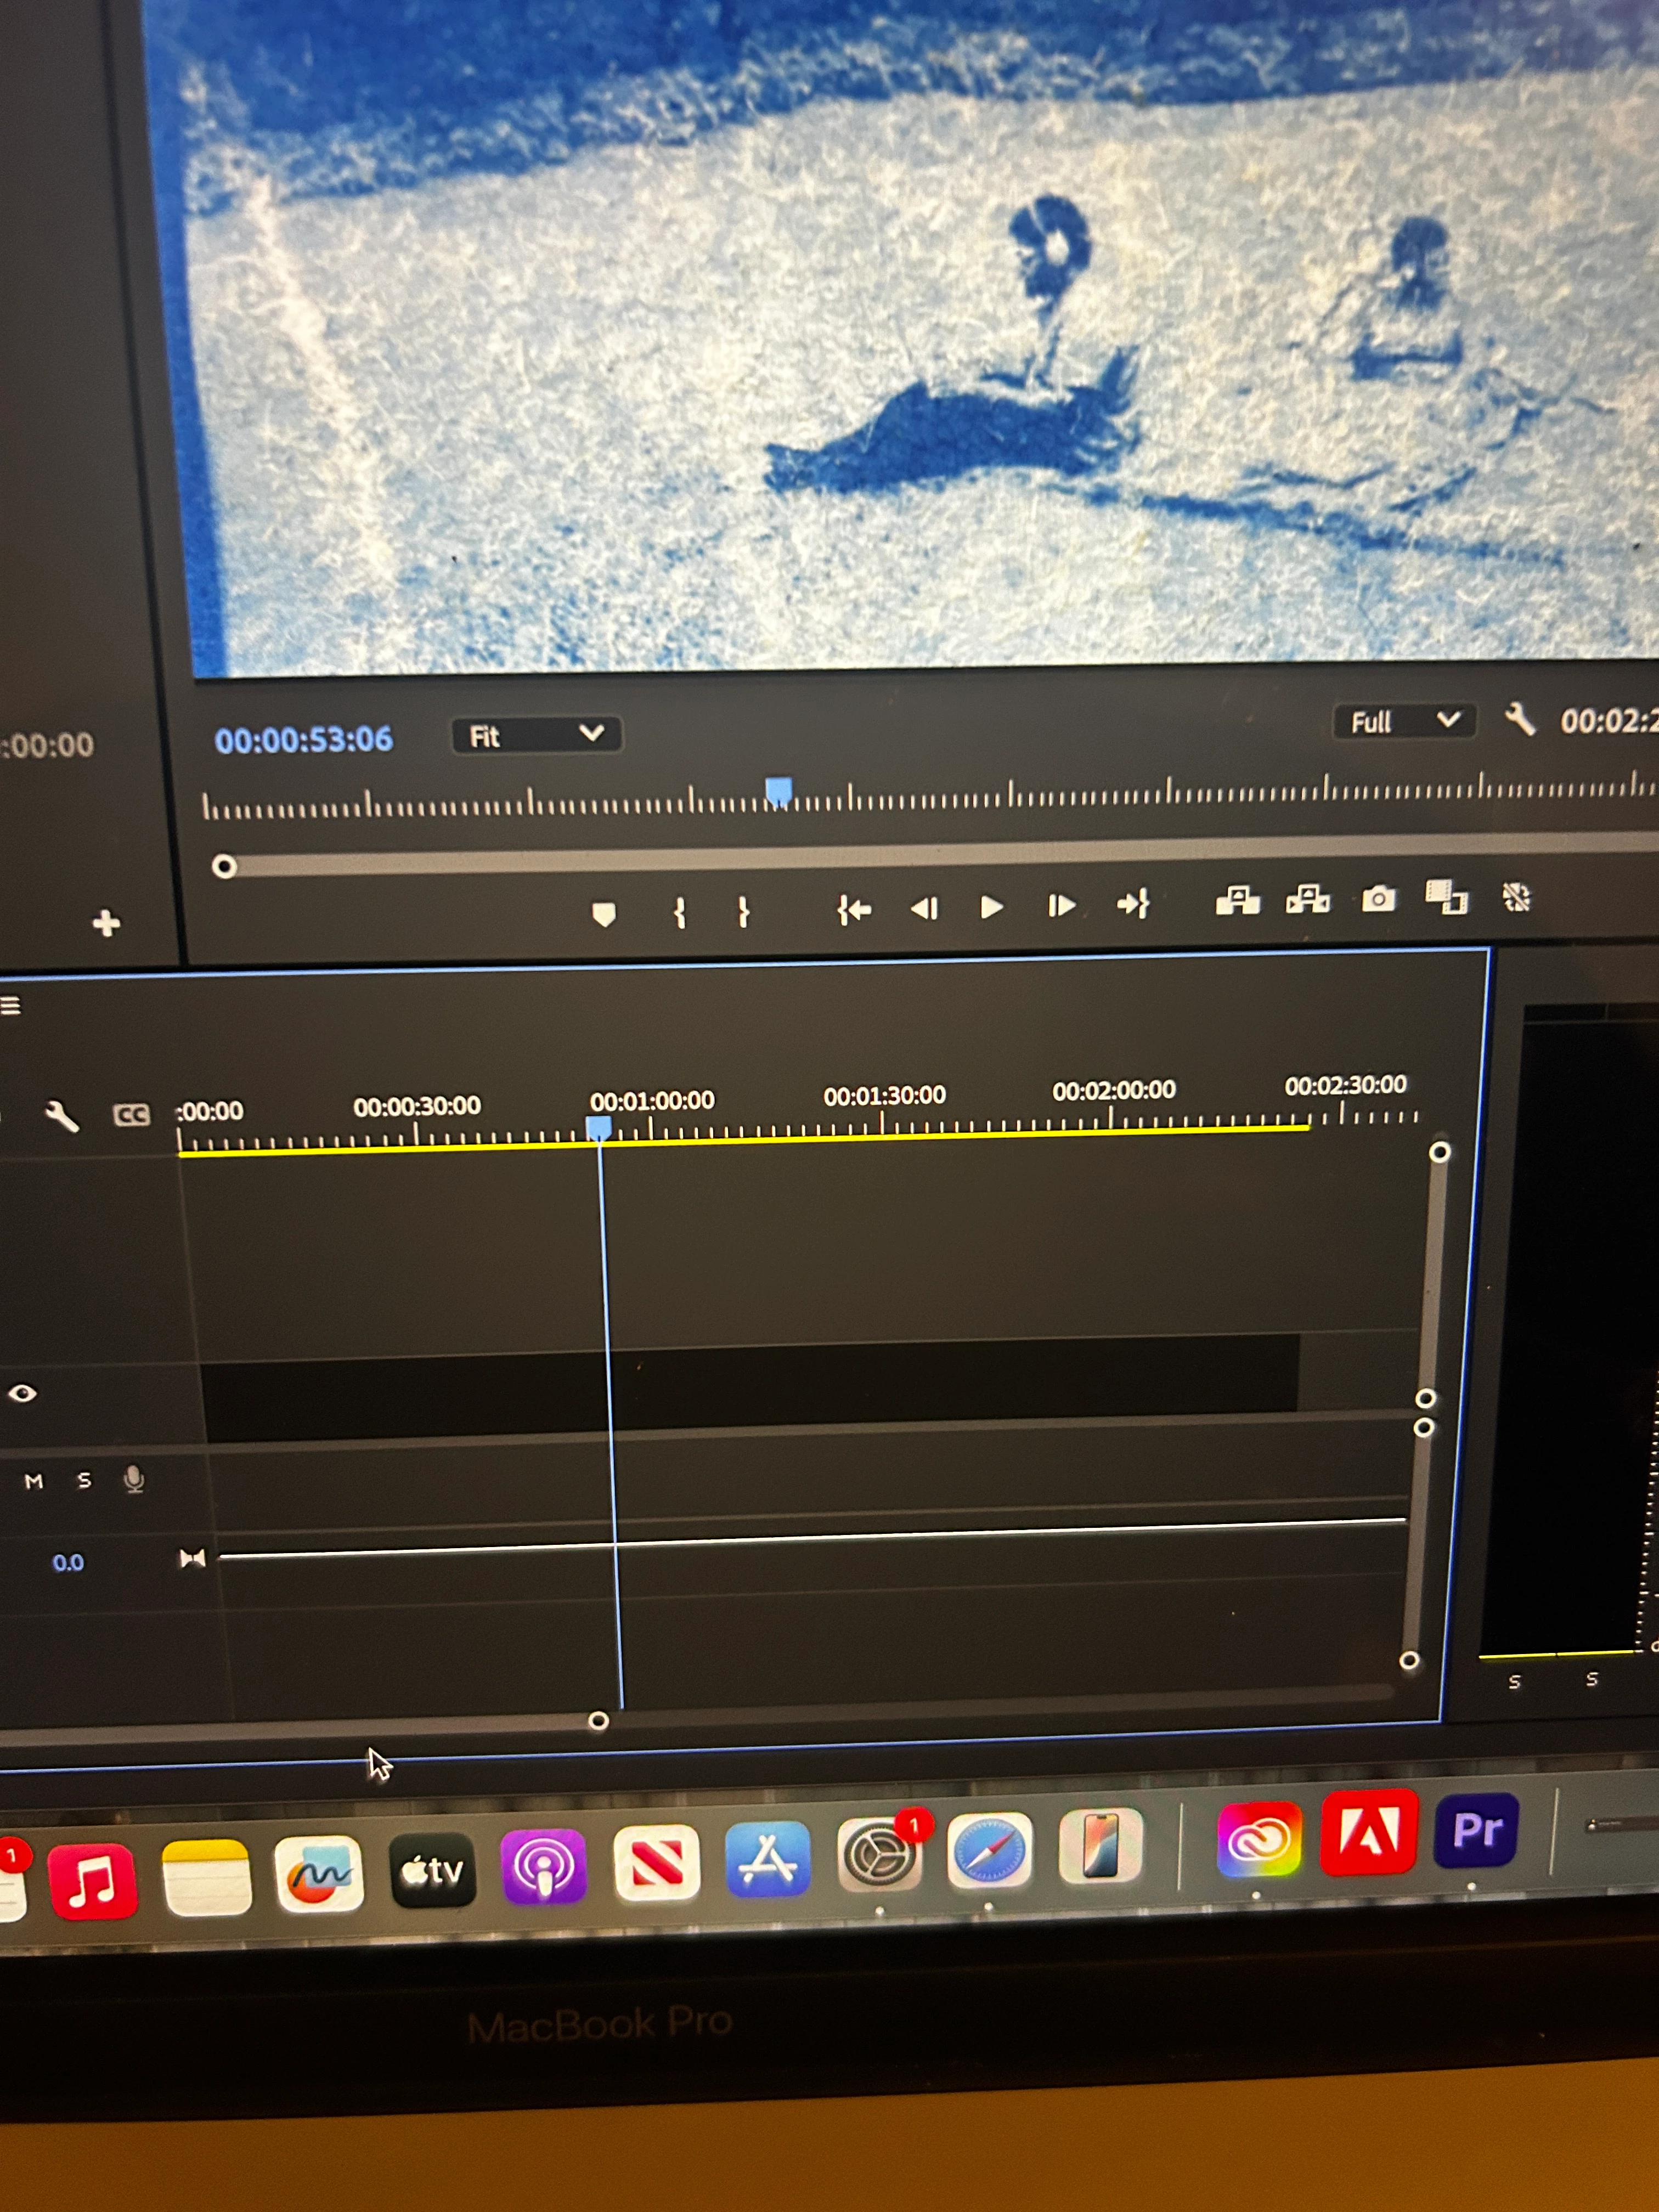Toggle video track eye visibility
Viewport: 1659px width, 2212px height.
[x=23, y=1393]
